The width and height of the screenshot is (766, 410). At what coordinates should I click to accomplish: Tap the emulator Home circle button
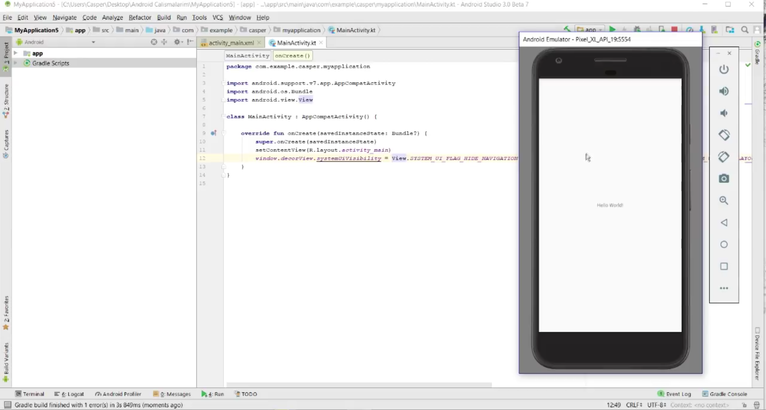724,244
